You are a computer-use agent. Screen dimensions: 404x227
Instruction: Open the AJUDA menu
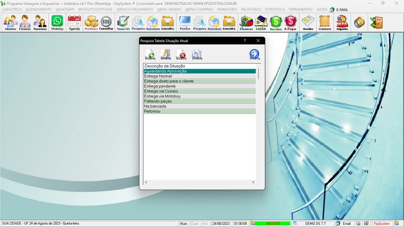(x=322, y=10)
